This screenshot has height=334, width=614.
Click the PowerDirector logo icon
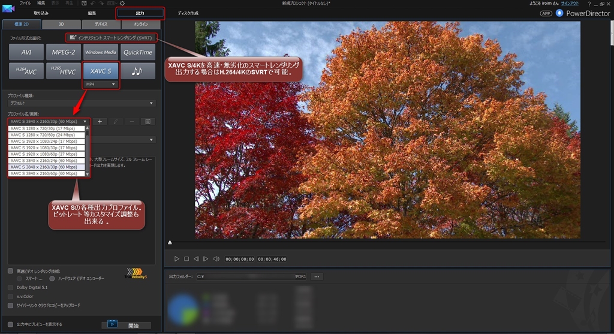(x=8, y=8)
